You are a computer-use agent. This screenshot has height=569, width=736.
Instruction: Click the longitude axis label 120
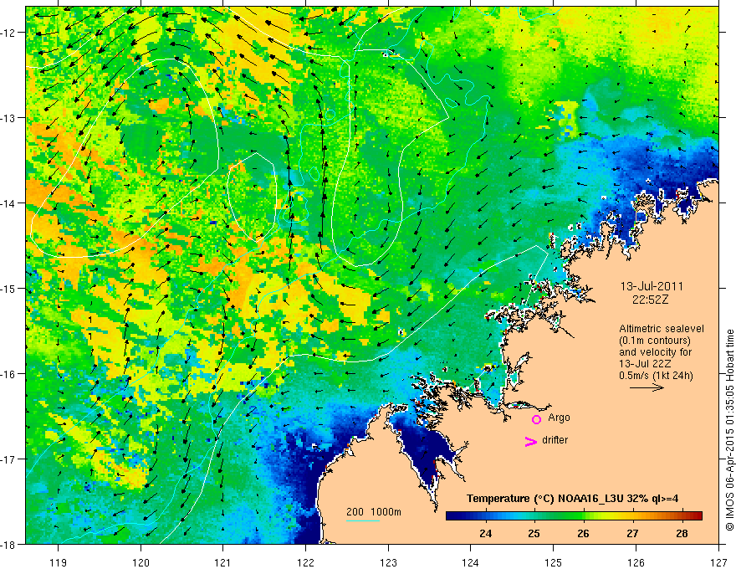point(141,562)
